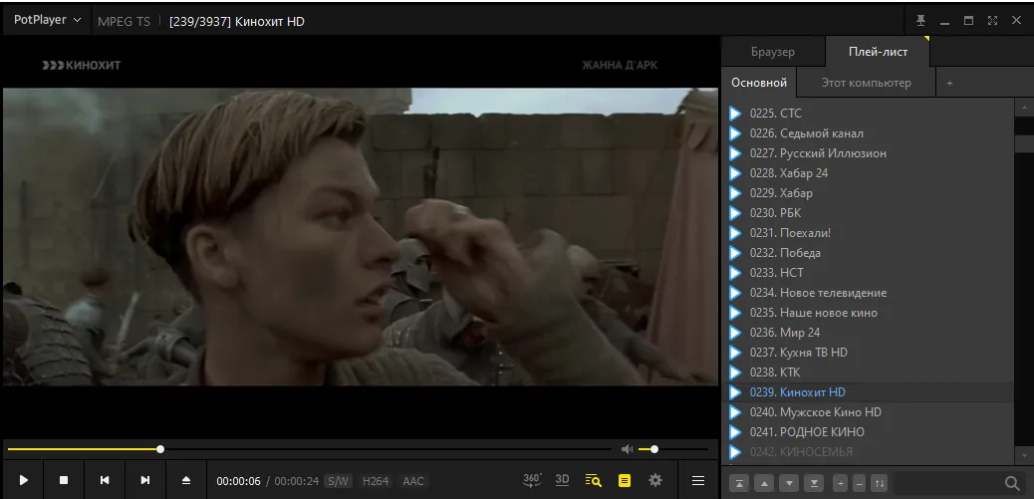Toggle fullscreen mode in the title bar

(x=992, y=21)
